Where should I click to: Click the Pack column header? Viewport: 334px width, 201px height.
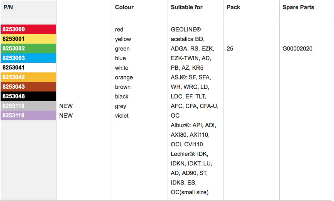pos(233,8)
